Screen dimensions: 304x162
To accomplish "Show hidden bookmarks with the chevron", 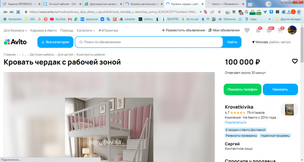I will 270,19.
